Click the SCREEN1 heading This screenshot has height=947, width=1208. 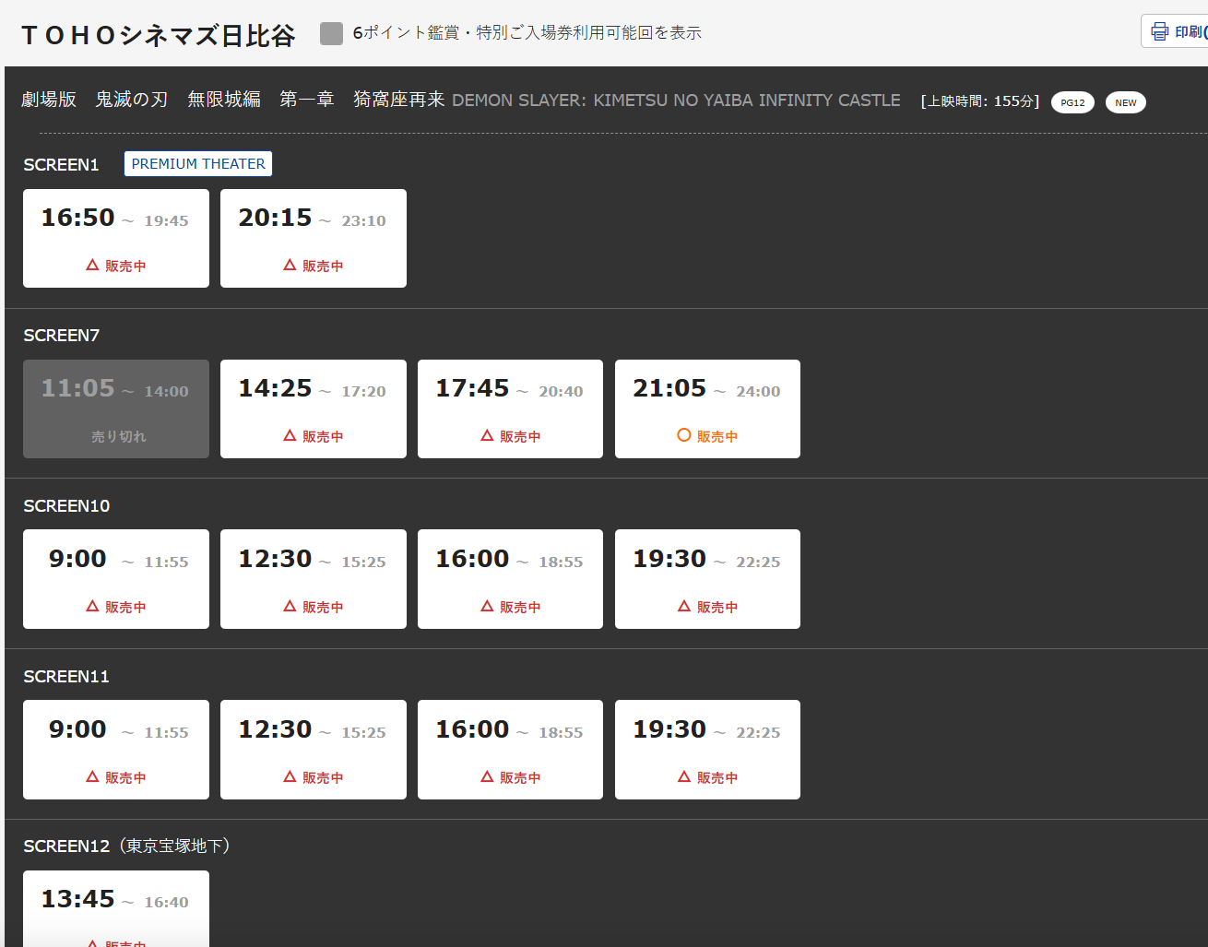[x=61, y=165]
